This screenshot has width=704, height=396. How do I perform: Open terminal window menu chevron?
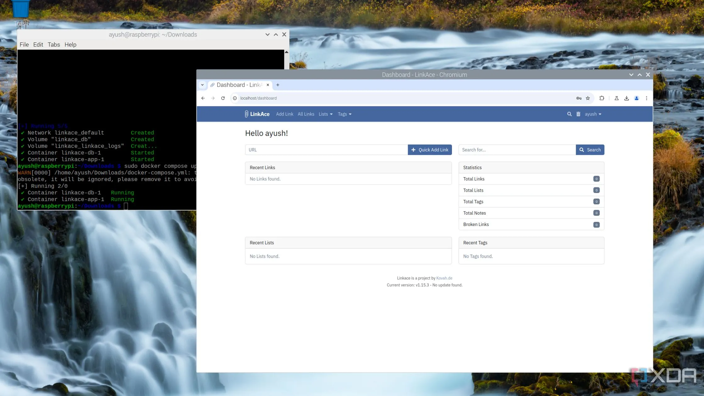point(267,35)
